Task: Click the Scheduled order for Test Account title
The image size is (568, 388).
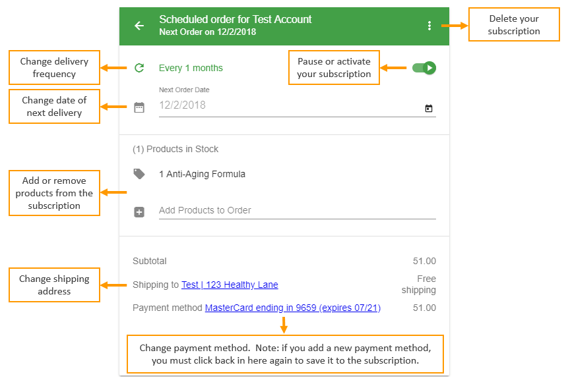Action: (235, 19)
